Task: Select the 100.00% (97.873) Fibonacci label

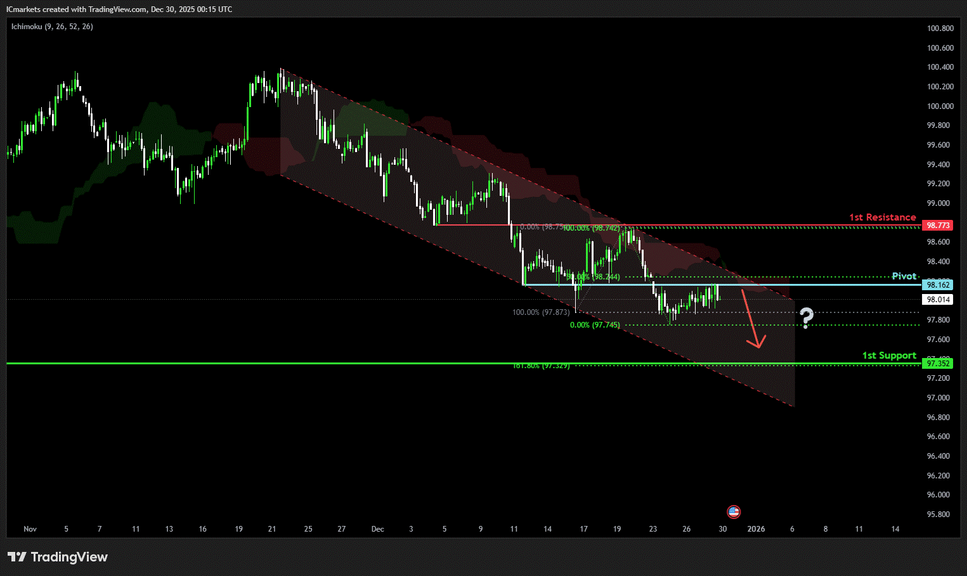Action: [x=541, y=312]
